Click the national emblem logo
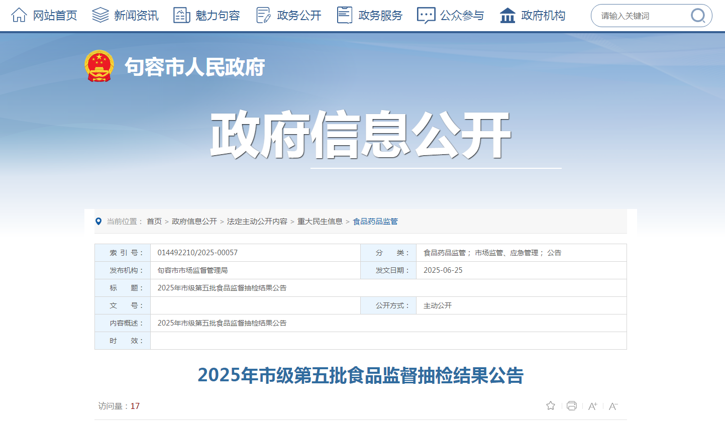Viewport: 725px width, 423px height. click(x=99, y=66)
